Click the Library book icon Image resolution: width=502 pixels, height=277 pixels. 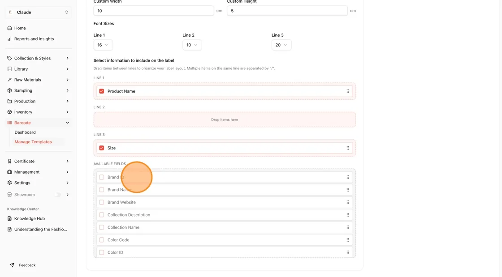(x=9, y=69)
